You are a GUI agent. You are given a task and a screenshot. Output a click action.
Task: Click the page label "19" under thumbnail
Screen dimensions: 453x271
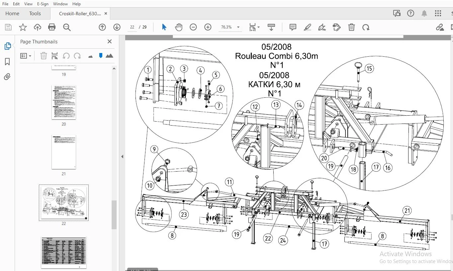click(x=64, y=75)
